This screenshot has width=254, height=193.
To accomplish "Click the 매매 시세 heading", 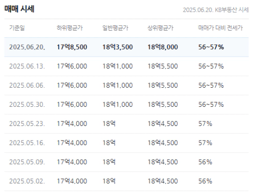I will tap(19, 9).
